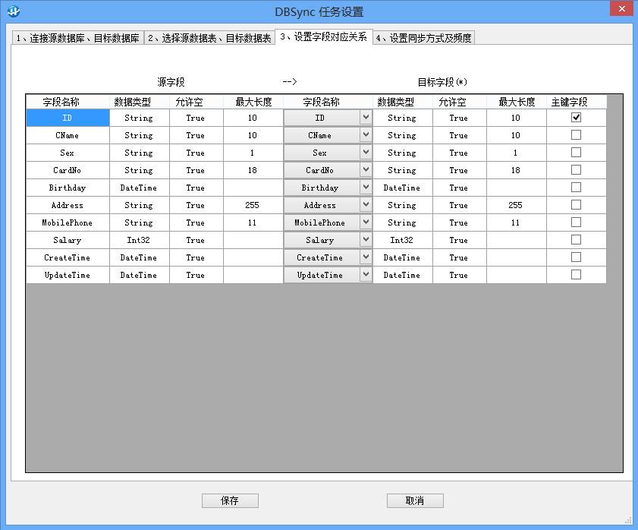Check primary key checkbox for Birthday row

(576, 188)
